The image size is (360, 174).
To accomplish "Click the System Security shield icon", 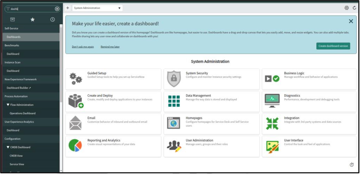I will tap(174, 79).
